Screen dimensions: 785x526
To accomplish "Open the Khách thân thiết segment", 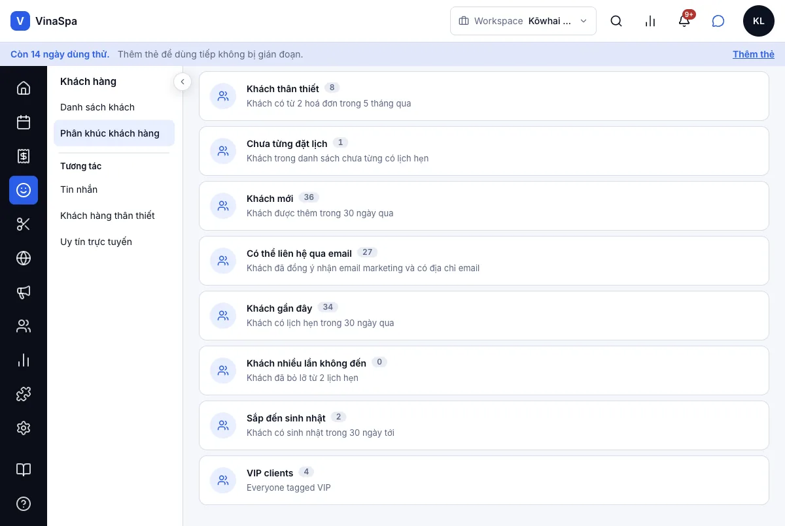I will 484,96.
